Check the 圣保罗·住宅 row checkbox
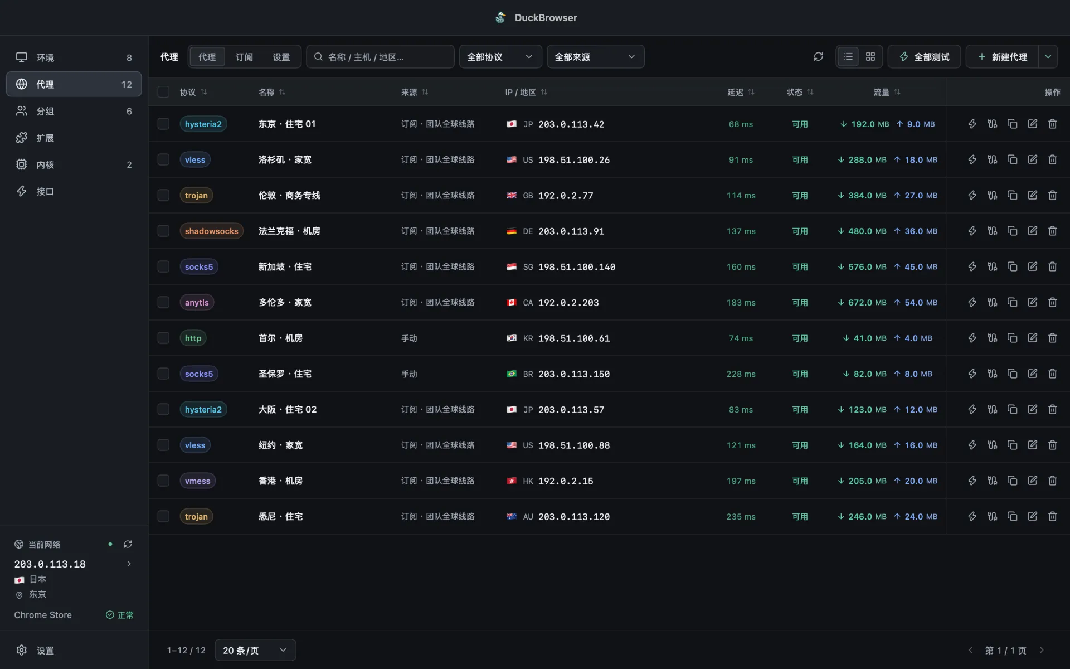This screenshot has width=1070, height=669. 163,374
